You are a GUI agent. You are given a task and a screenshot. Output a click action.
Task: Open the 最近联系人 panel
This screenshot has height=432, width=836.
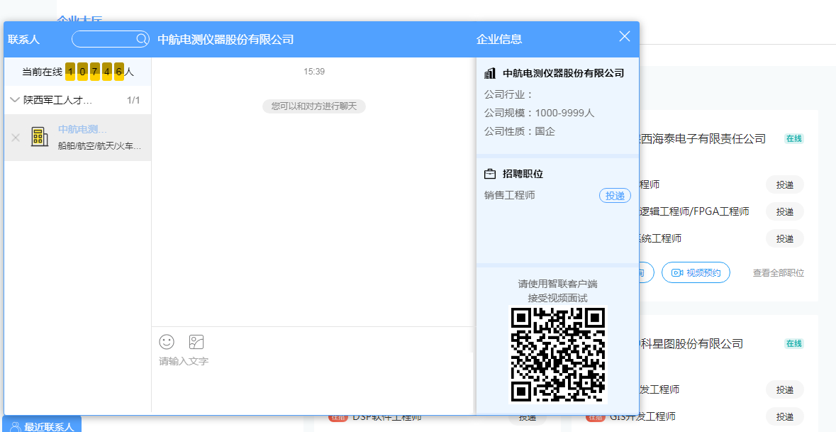click(42, 426)
